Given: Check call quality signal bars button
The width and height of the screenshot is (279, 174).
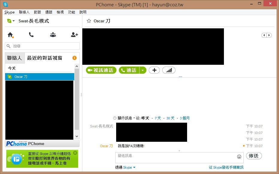Looking at the screenshot, I should [x=169, y=70].
